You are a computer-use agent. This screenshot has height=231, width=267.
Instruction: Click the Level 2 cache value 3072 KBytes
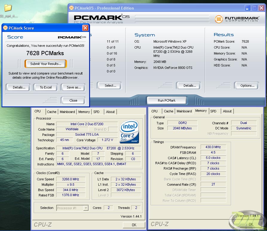click(x=126, y=190)
